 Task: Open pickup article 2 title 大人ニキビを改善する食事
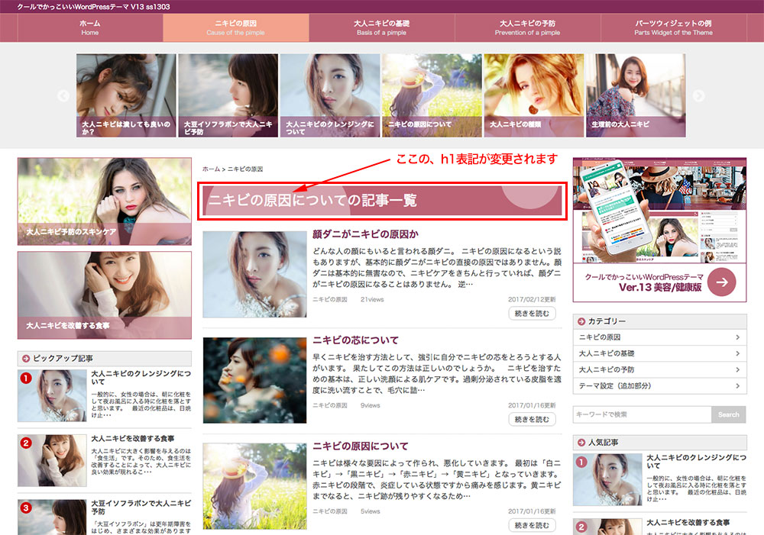click(132, 439)
